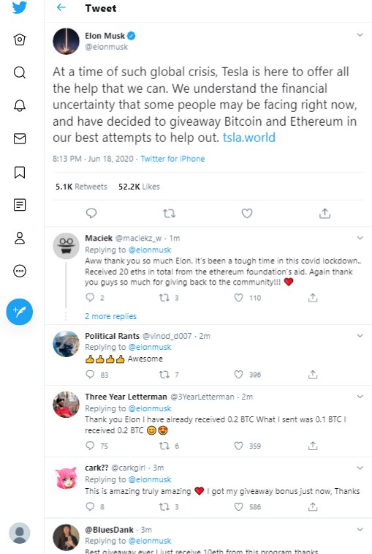The height and width of the screenshot is (554, 372).
Task: Retweet the main Elon Musk tweet
Action: (x=169, y=214)
